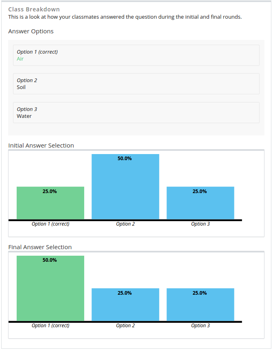Click the Class Breakdown heading
The width and height of the screenshot is (273, 350).
click(x=34, y=9)
